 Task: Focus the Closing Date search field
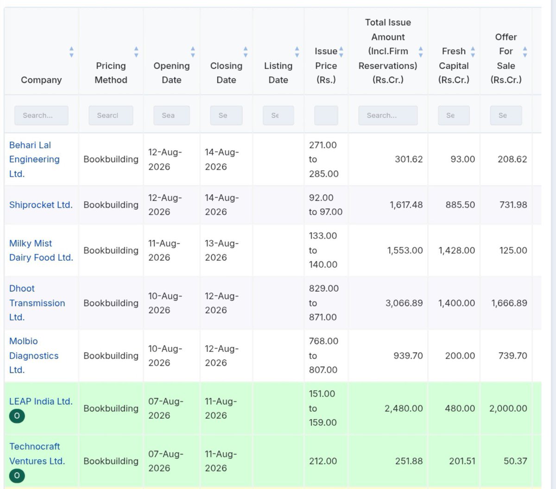tap(226, 115)
